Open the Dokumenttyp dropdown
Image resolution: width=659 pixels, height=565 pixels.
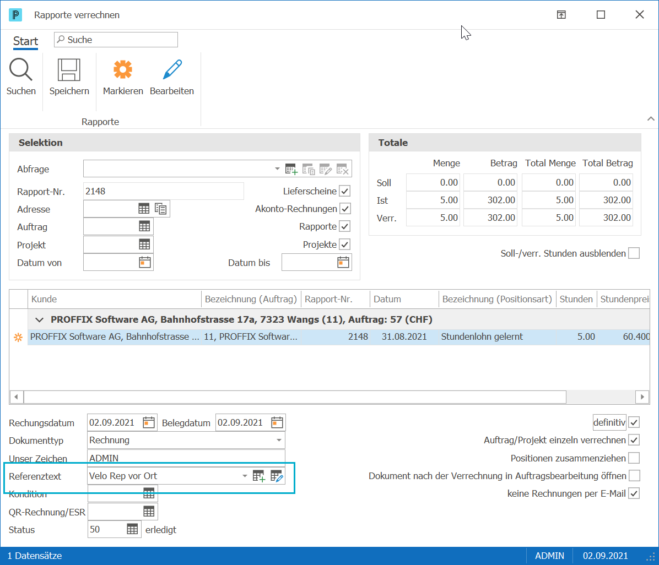(279, 440)
